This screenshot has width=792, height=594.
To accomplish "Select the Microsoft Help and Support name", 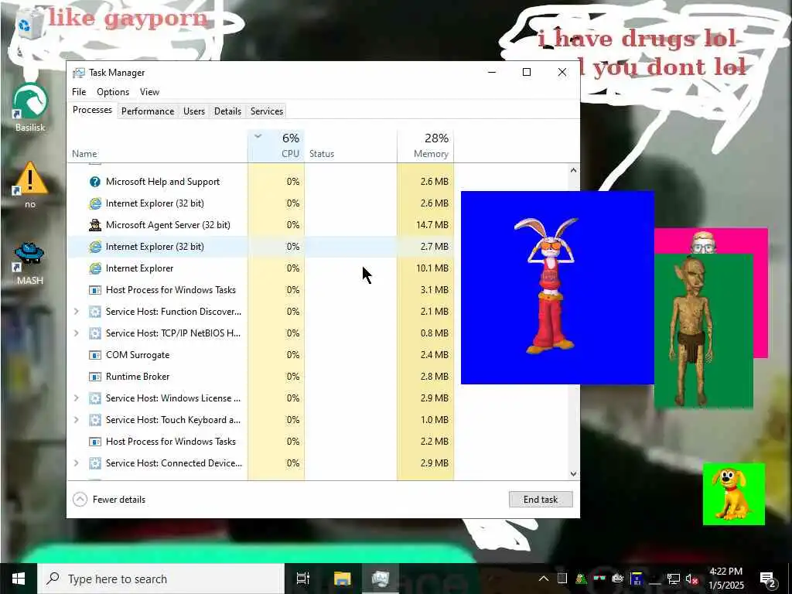I will pyautogui.click(x=162, y=182).
